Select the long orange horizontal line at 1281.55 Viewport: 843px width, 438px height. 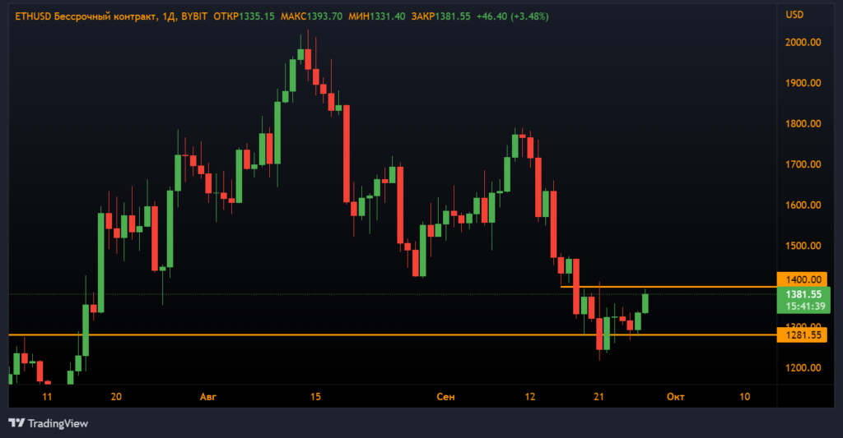click(393, 335)
